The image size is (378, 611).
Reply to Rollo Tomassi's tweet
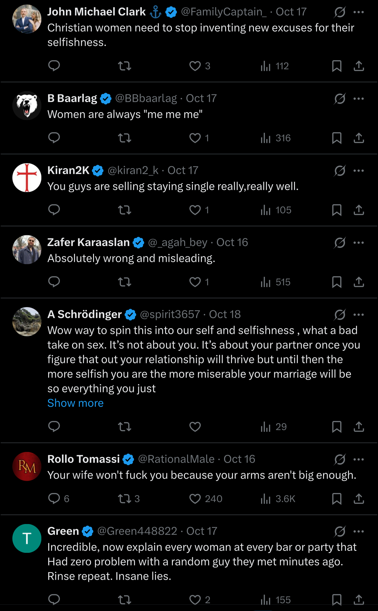pyautogui.click(x=58, y=498)
